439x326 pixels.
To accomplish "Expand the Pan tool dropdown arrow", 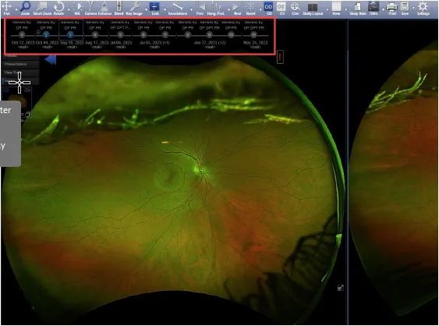I will tap(16, 10).
